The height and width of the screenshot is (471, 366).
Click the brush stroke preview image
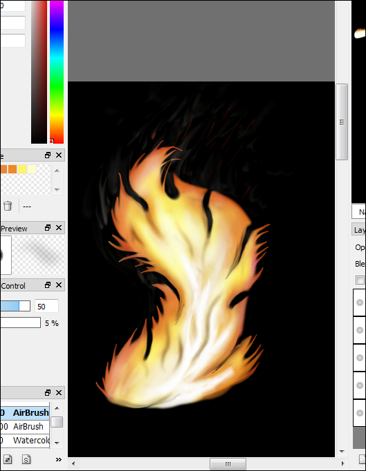(39, 255)
